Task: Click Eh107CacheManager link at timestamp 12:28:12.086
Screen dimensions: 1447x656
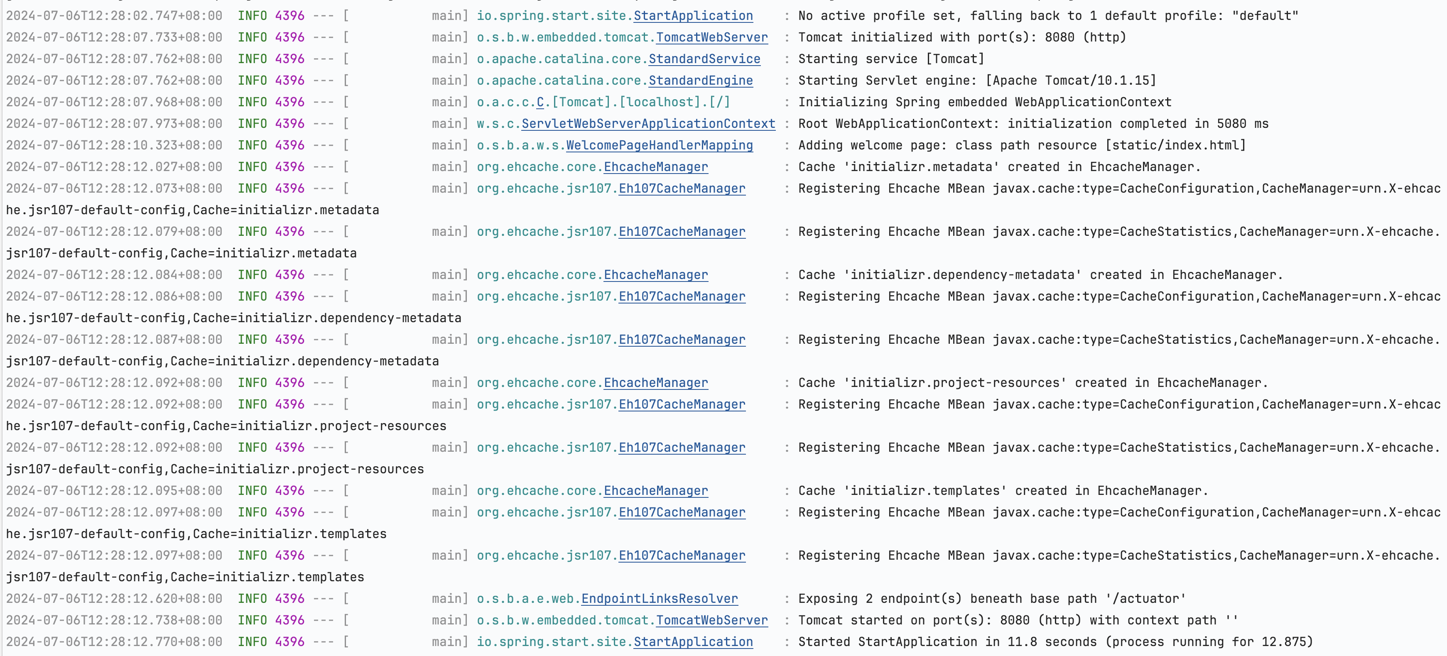Action: click(682, 296)
